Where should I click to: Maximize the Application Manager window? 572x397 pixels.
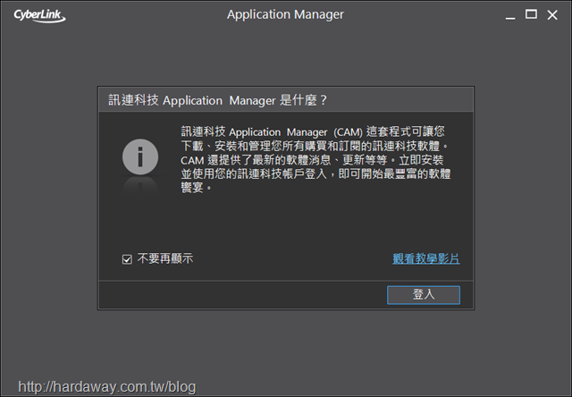point(531,14)
